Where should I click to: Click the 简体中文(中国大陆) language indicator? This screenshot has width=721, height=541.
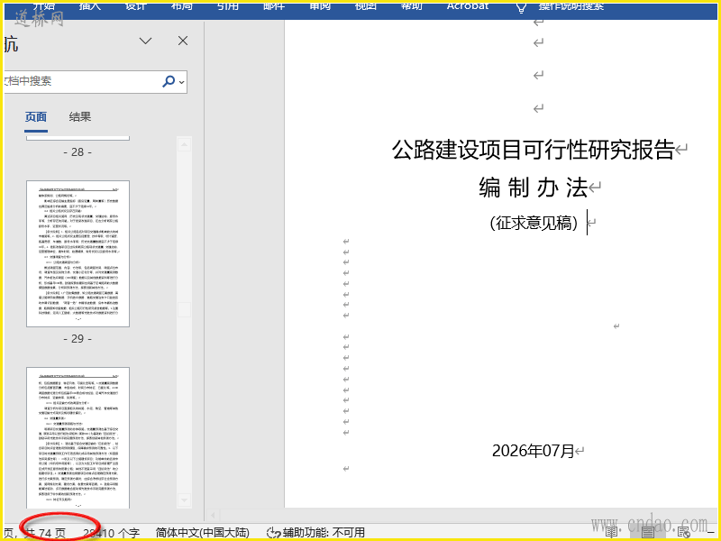click(x=202, y=533)
